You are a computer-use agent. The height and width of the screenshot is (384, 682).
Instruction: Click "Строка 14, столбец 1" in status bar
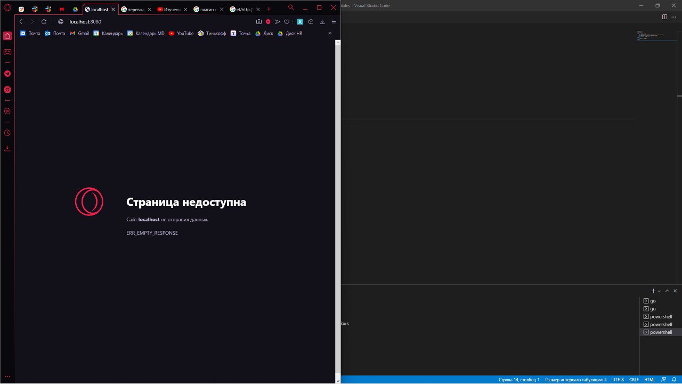(519, 380)
